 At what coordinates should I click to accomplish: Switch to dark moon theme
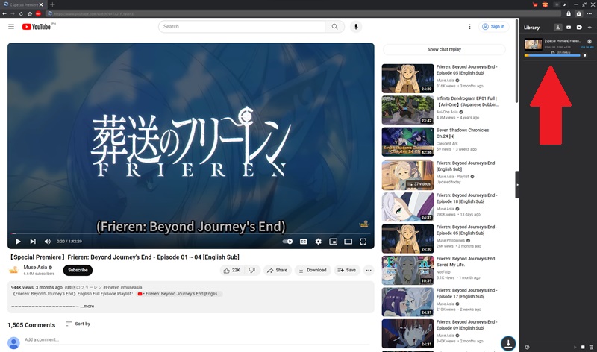pos(564,4)
